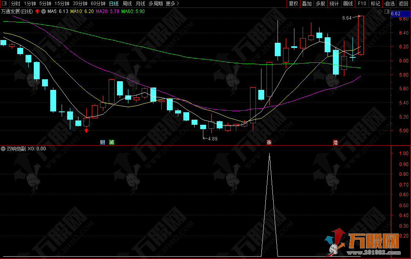Open the 多周期 multi-period view
This screenshot has height=259, width=411.
click(155, 4)
